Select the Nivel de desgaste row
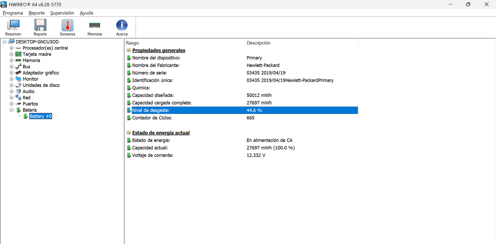 click(242, 110)
